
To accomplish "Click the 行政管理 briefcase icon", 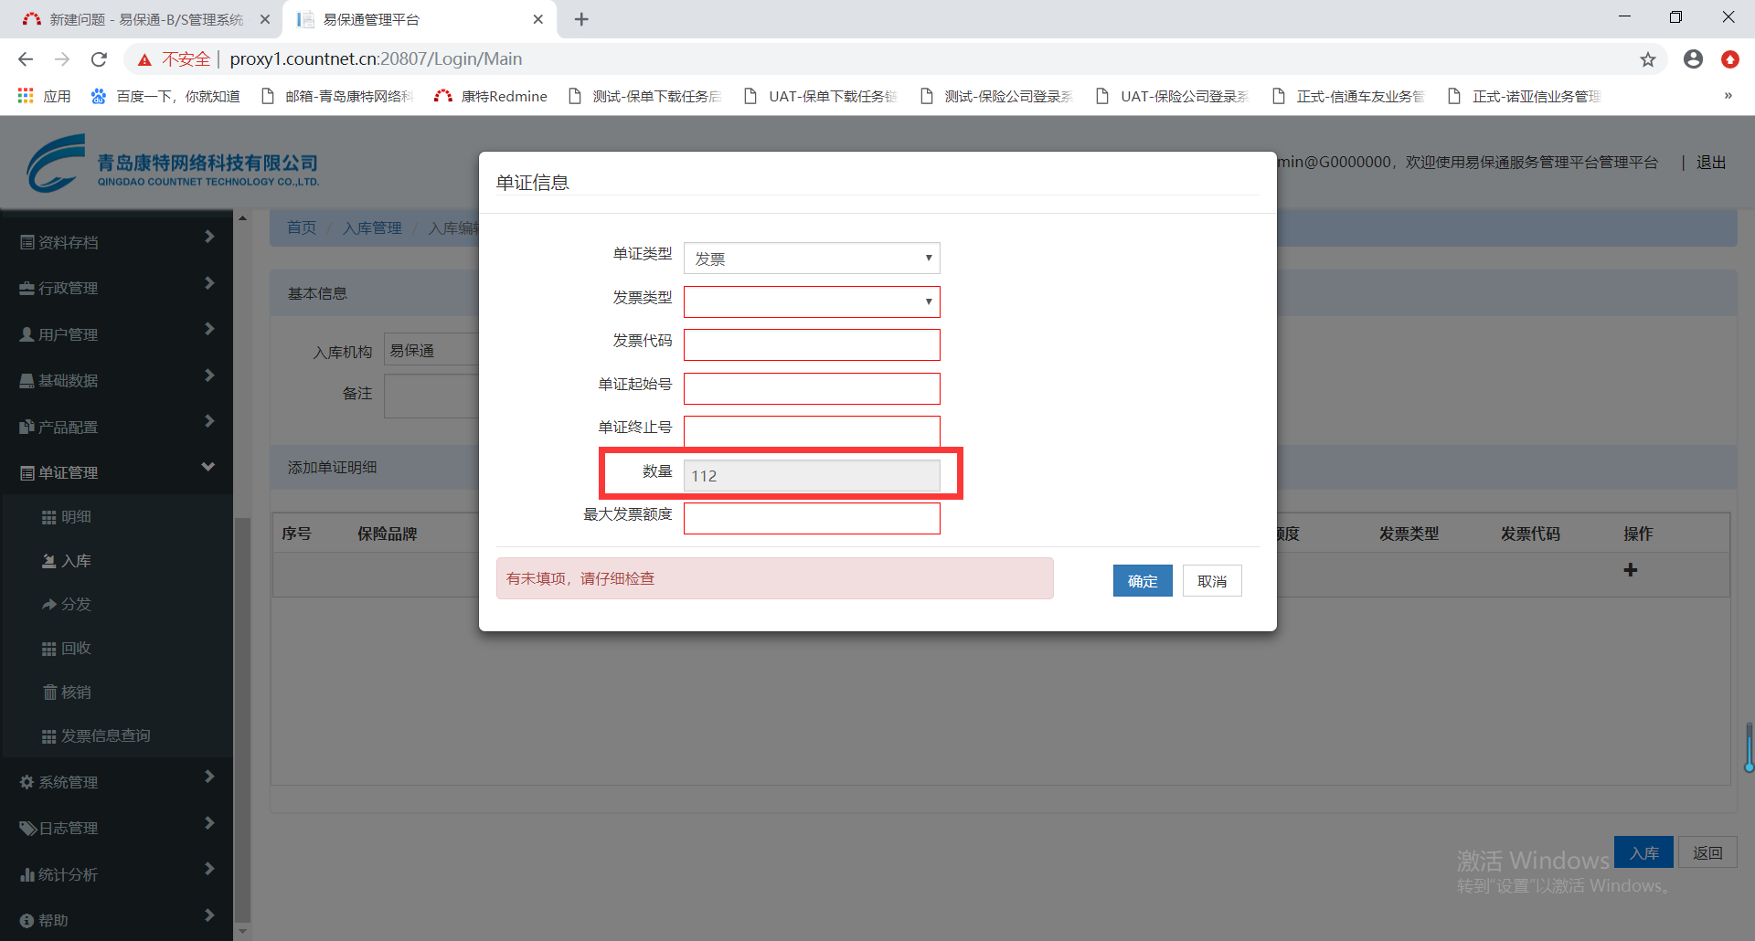I will click(27, 289).
